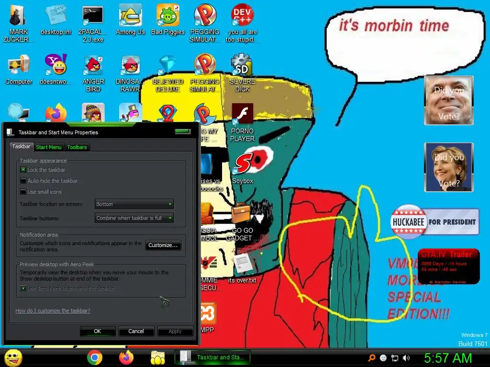Click the magnifier icon in system tray
Image resolution: width=490 pixels, height=367 pixels.
pos(372,358)
